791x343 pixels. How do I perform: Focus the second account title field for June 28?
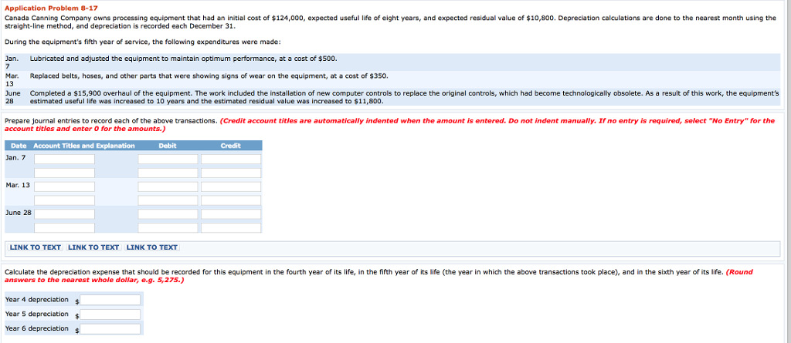coord(65,227)
